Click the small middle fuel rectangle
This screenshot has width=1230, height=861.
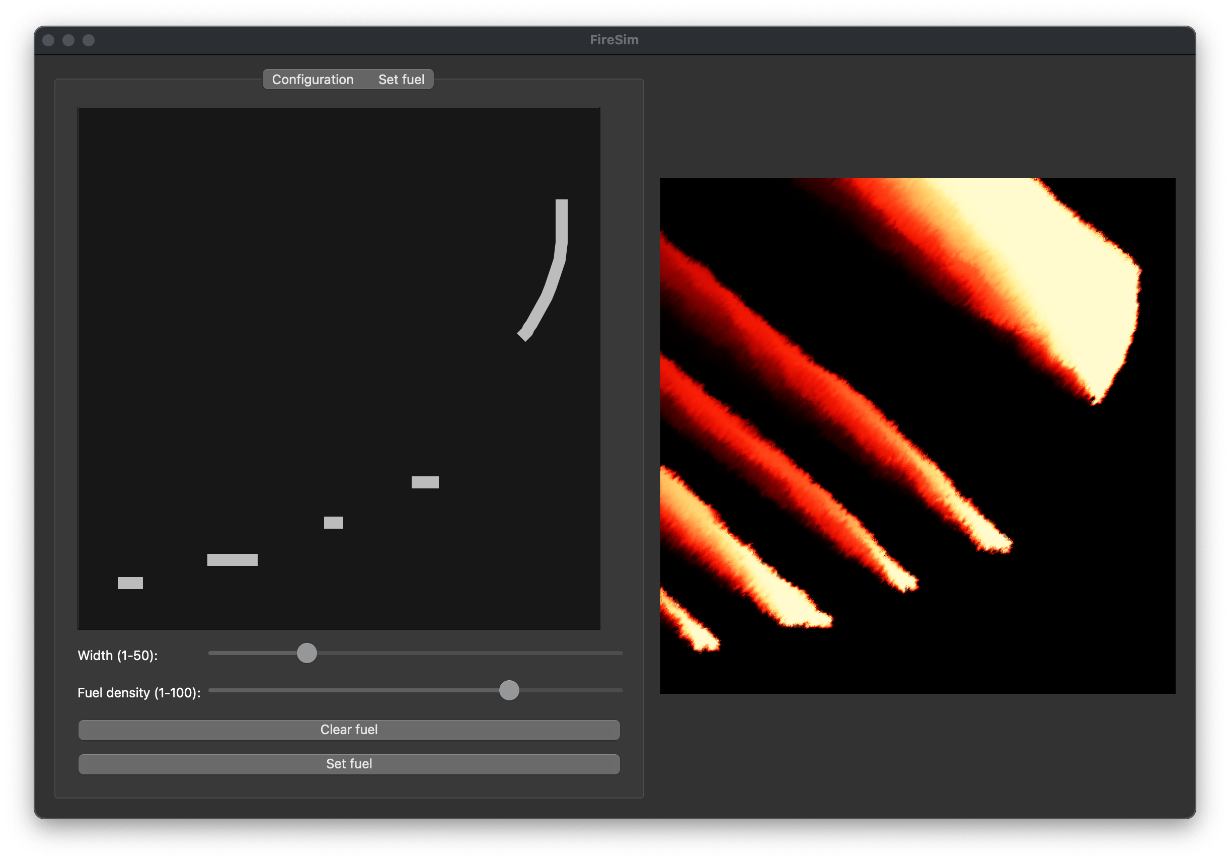pyautogui.click(x=333, y=522)
